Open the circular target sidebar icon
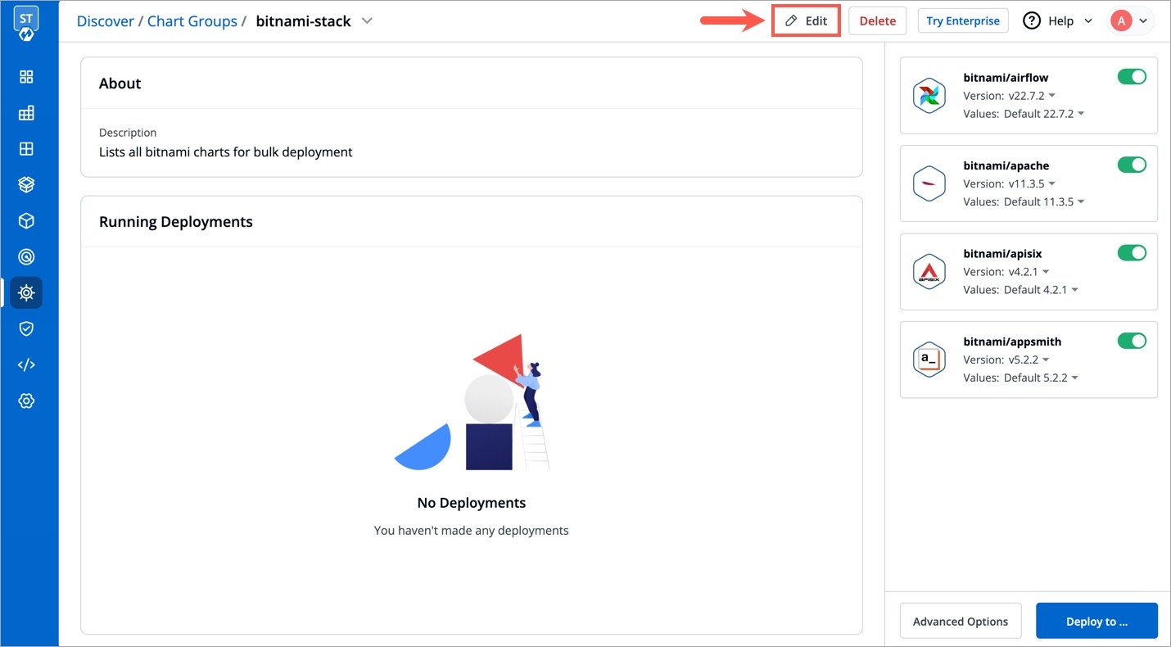Viewport: 1171px width, 647px height. tap(26, 257)
